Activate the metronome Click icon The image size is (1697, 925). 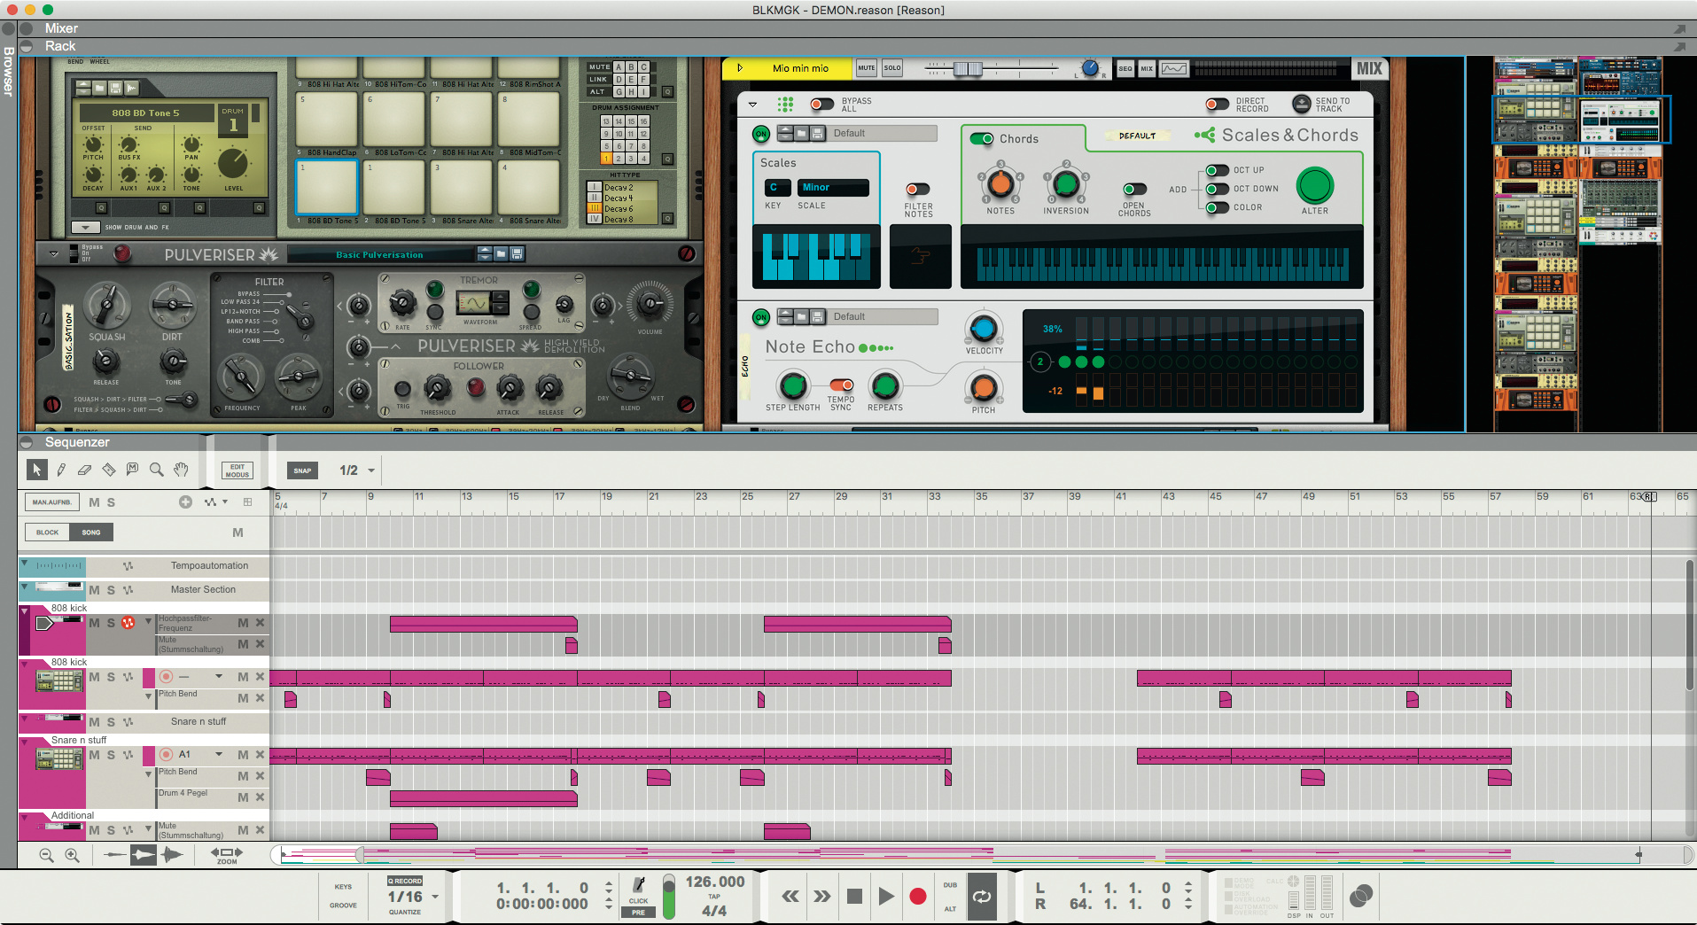click(638, 886)
